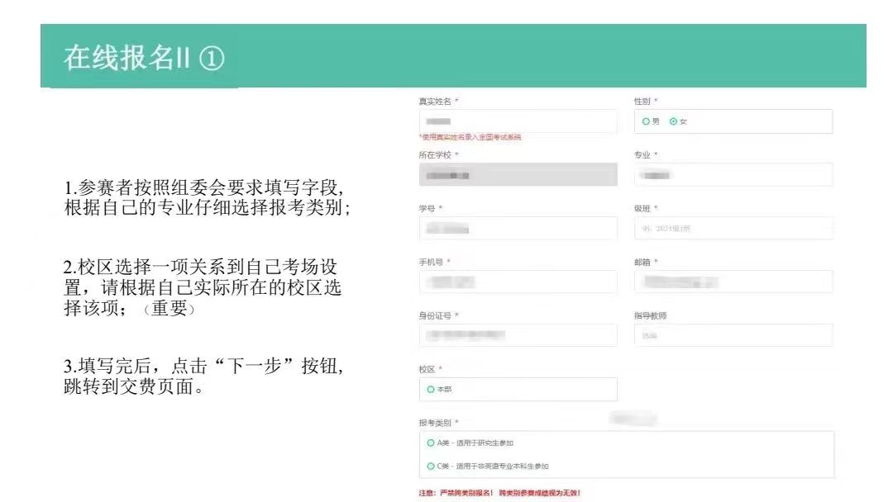Screen dimensions: 893x502
Task: Focus the 专业 input field
Action: tap(733, 175)
